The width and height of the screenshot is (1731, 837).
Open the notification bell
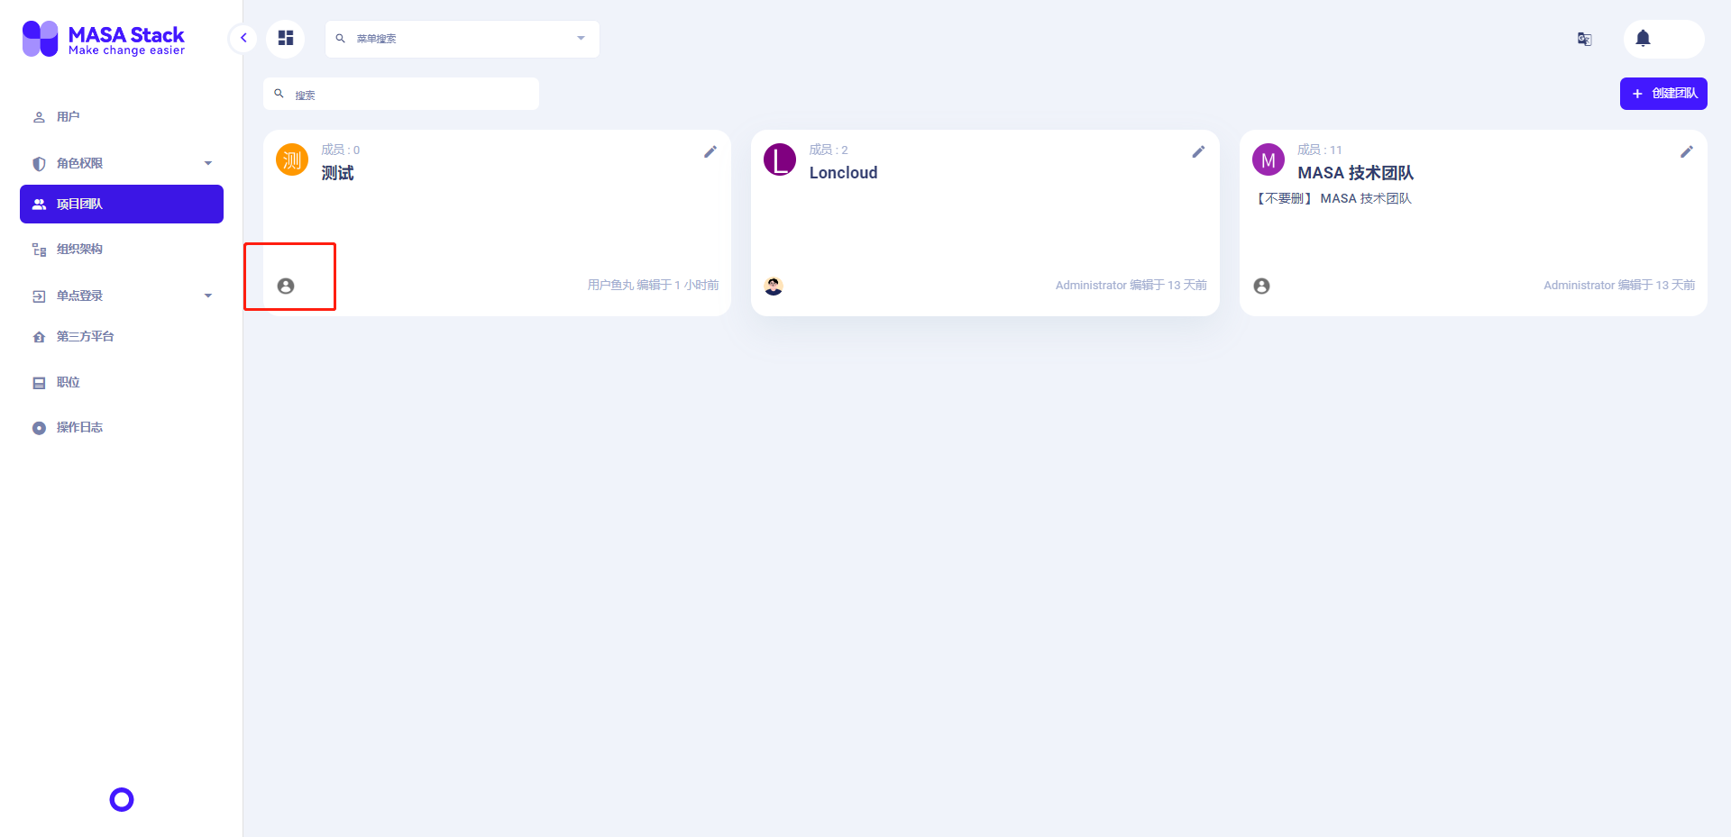pos(1642,38)
